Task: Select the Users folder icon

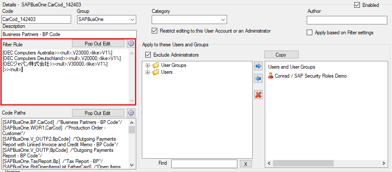Action: point(156,72)
